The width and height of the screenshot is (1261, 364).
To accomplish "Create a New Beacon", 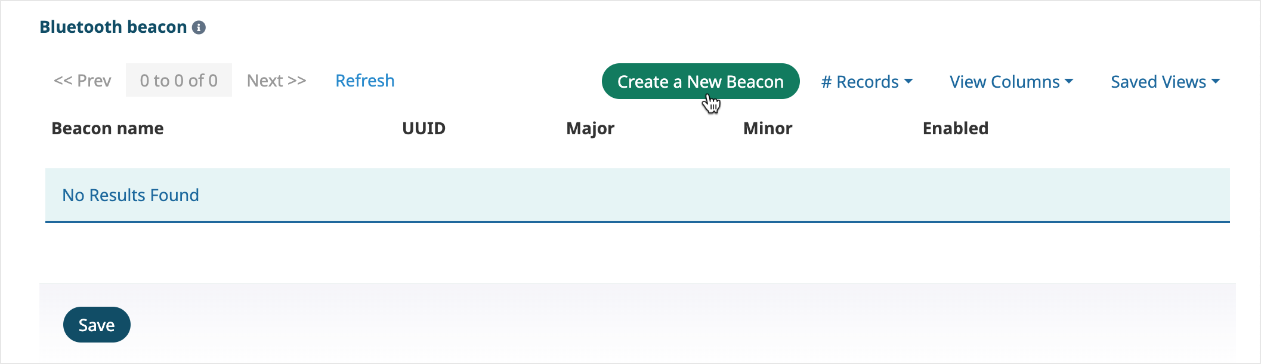I will click(700, 81).
